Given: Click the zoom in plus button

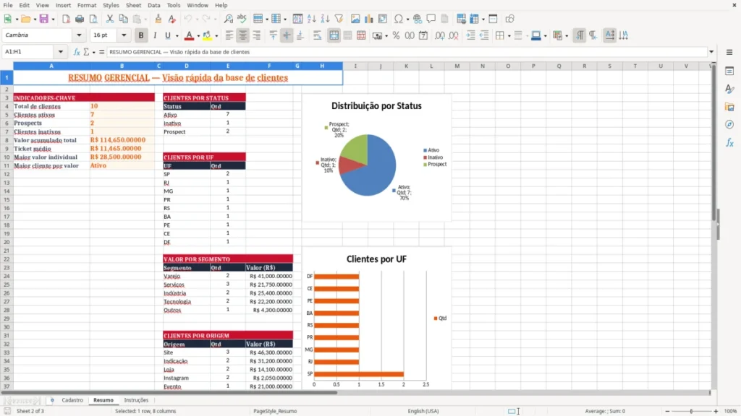Looking at the screenshot, I should coord(716,411).
